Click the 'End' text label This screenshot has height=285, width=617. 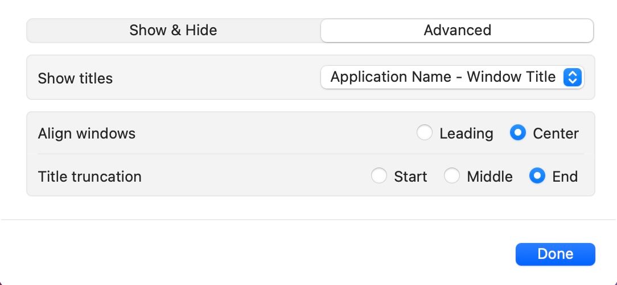[x=565, y=177]
